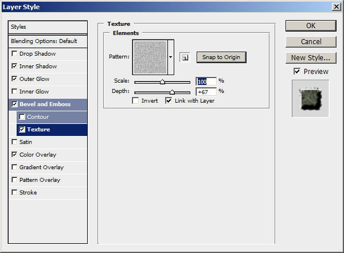The width and height of the screenshot is (344, 253).
Task: Click the Scale percentage input field
Action: 206,81
